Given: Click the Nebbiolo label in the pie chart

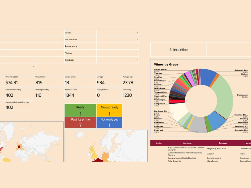Looking at the screenshot, I should pos(158,119).
